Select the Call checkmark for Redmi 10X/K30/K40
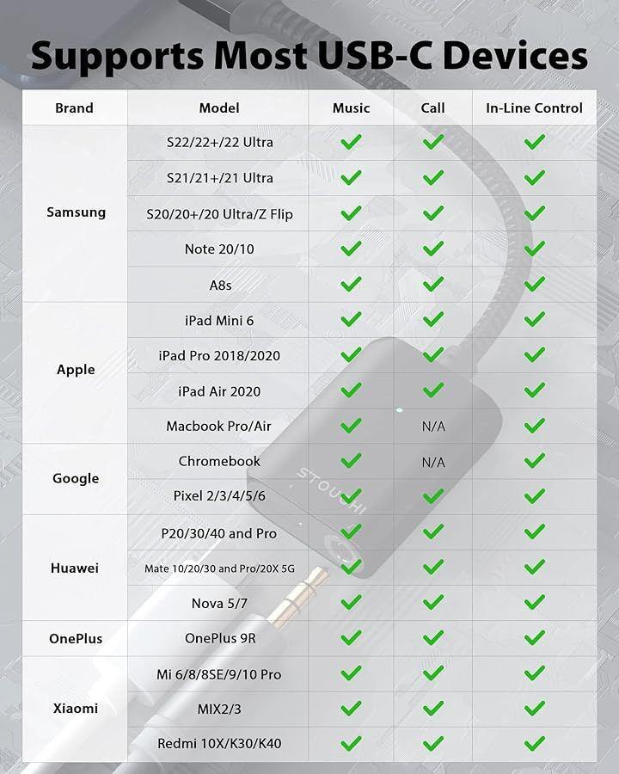Viewport: 619px width, 774px height. click(x=433, y=743)
